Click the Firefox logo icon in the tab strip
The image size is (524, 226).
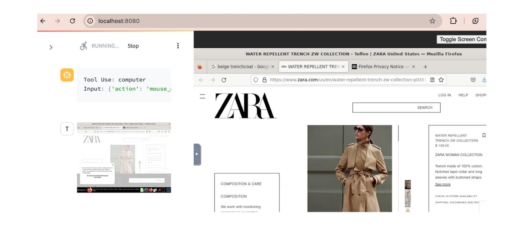click(200, 67)
